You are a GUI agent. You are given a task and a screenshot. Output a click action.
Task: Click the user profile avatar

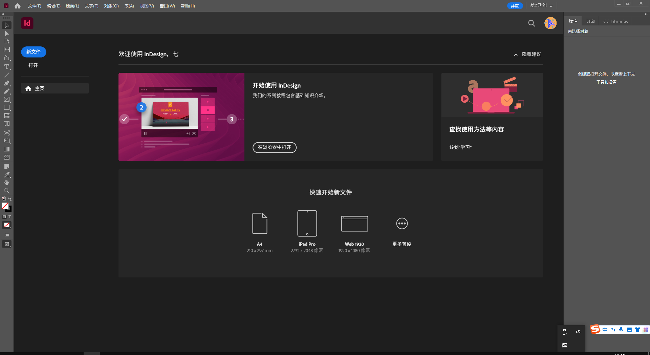coord(550,23)
